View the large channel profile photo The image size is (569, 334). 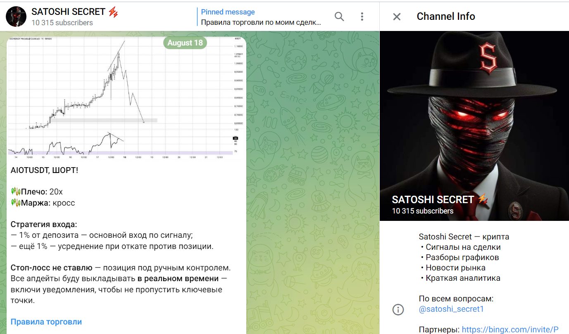(474, 126)
